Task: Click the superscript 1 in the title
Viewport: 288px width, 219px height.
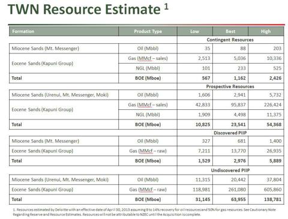Action: click(x=166, y=7)
